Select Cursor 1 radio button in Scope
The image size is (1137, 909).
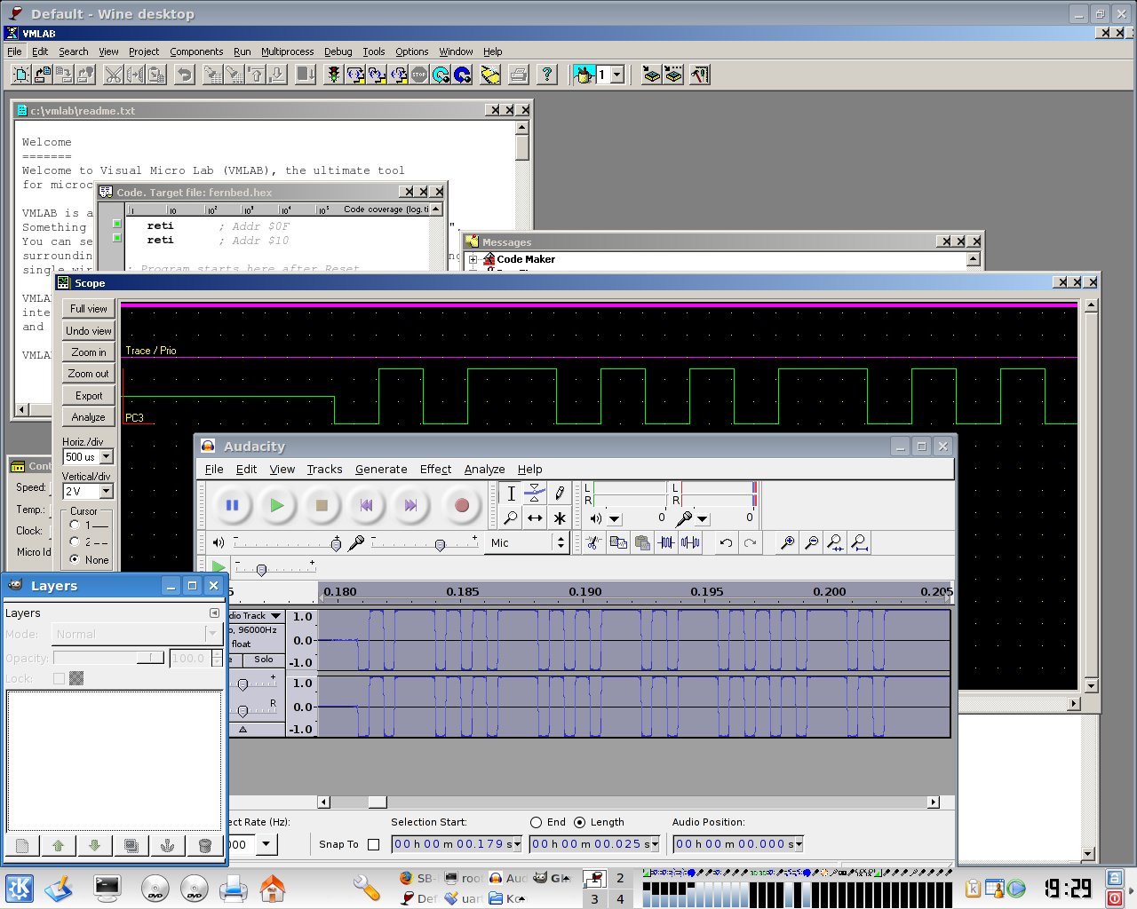click(75, 525)
